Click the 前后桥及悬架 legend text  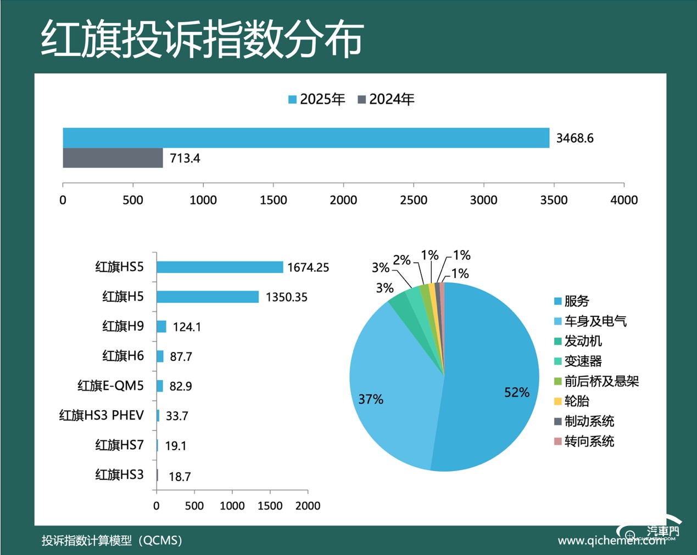[x=602, y=381]
